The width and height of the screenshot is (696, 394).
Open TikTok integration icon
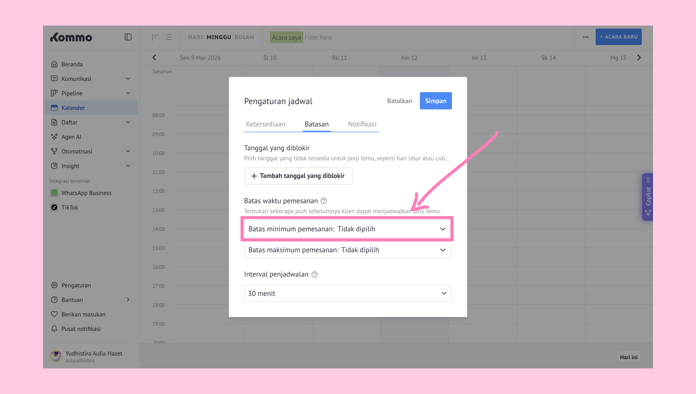[54, 207]
